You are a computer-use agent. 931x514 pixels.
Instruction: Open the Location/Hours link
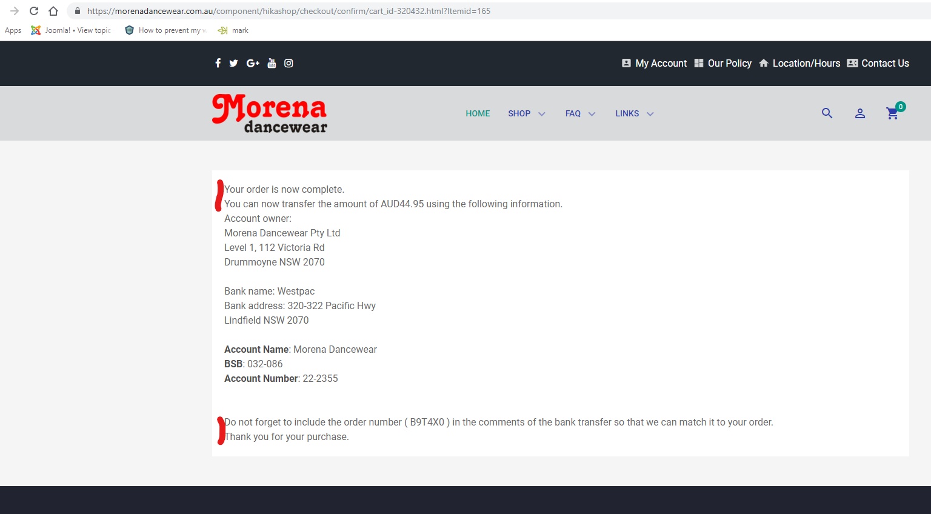tap(799, 63)
